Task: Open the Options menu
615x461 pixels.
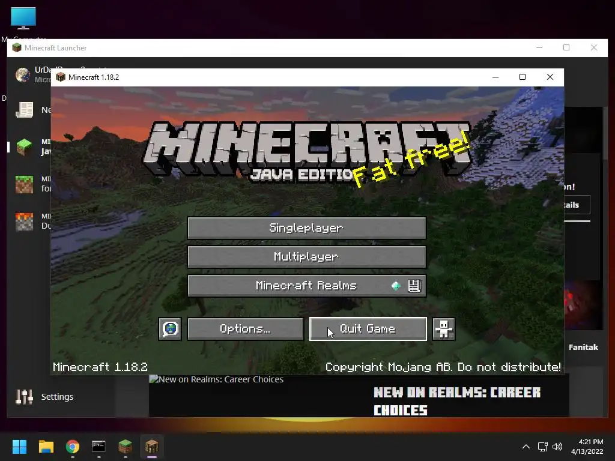Action: 245,328
